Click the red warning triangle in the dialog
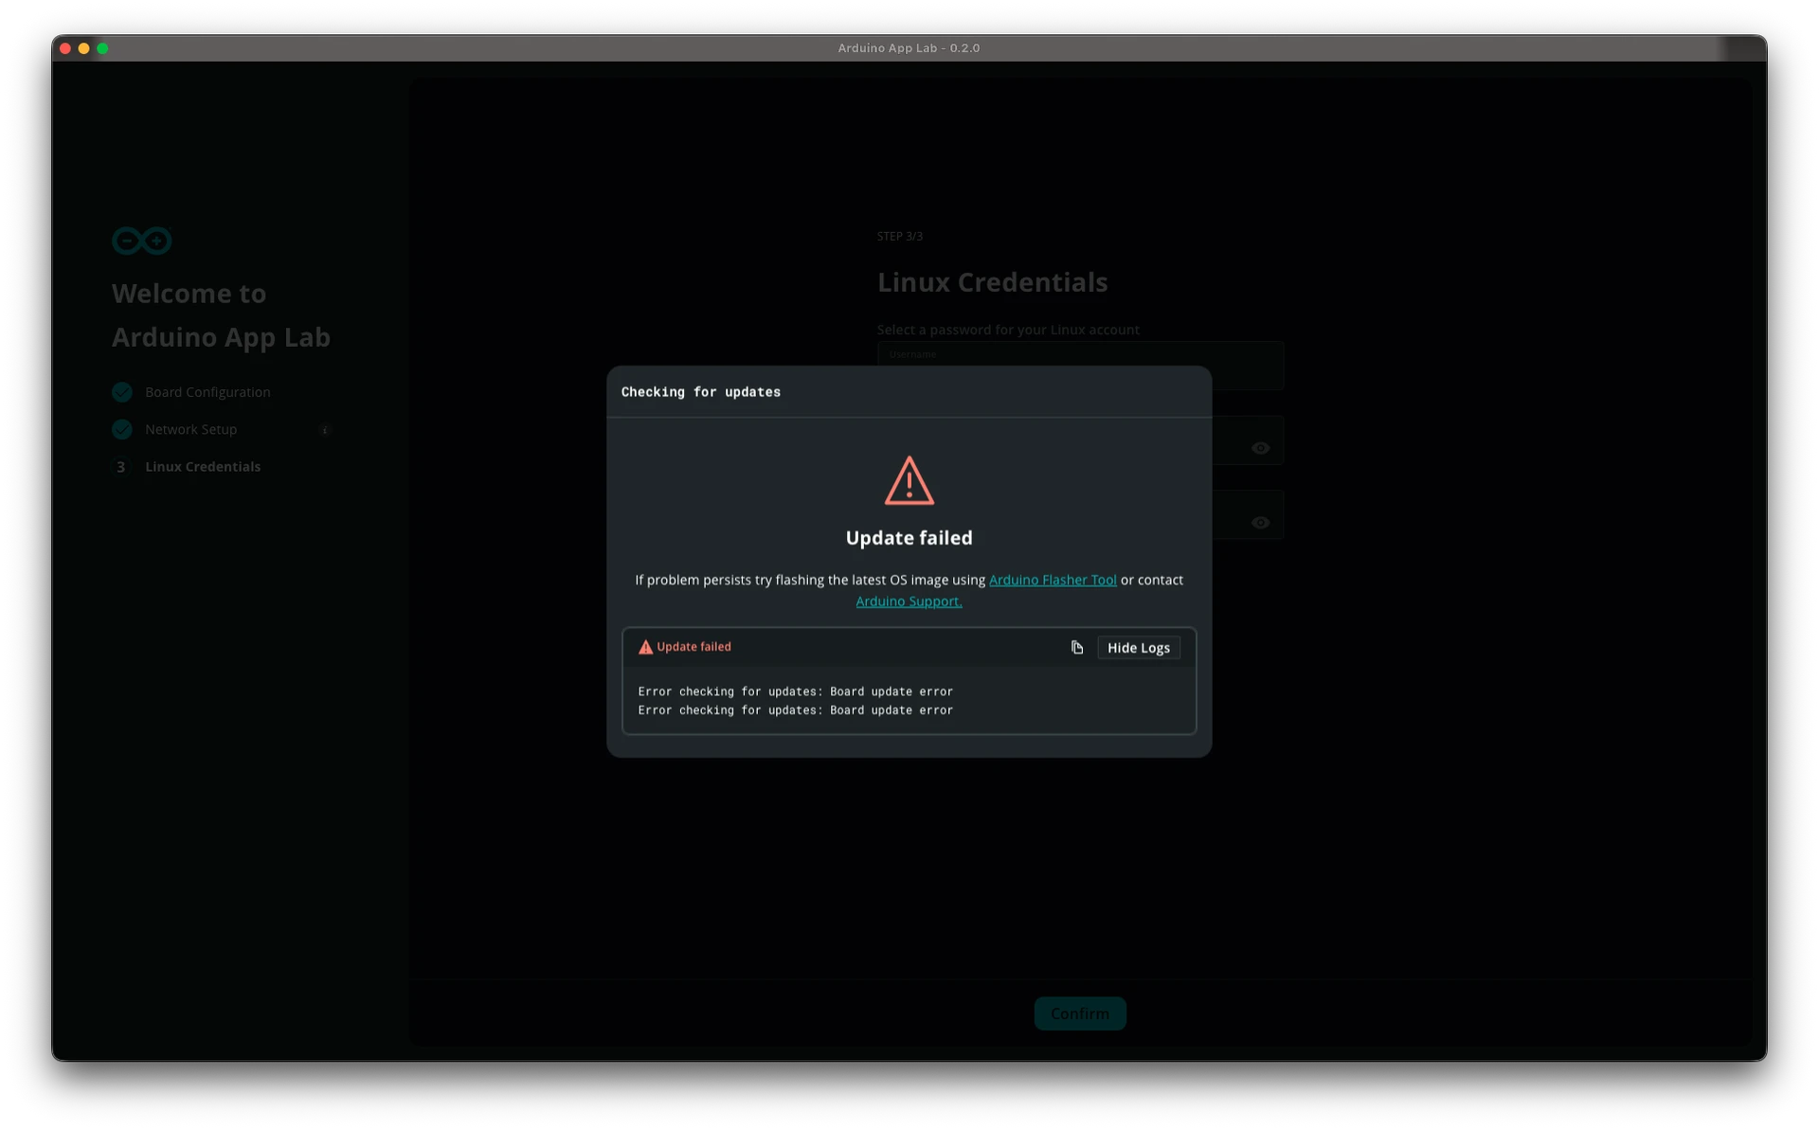 909,481
